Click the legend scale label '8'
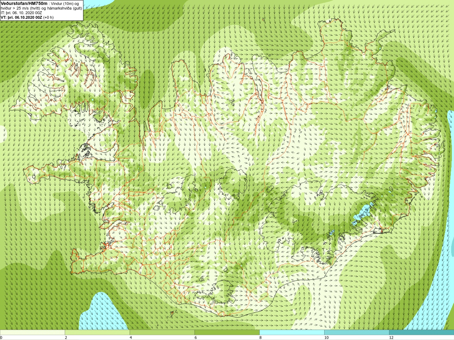This screenshot has height=340, width=454. point(261,338)
